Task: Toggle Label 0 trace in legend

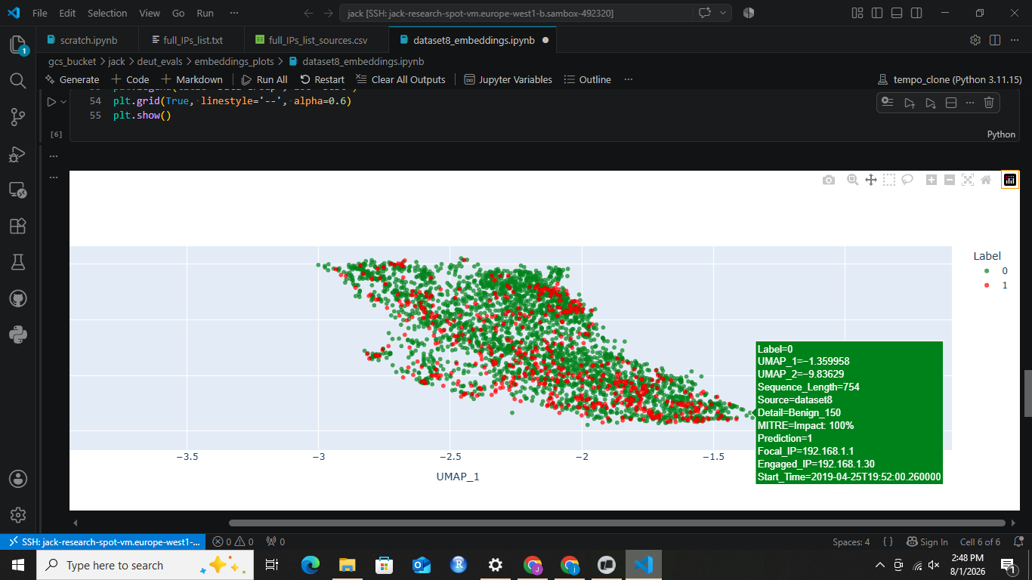Action: (x=996, y=271)
